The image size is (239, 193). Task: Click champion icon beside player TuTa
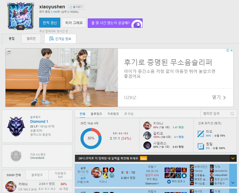click(212, 166)
